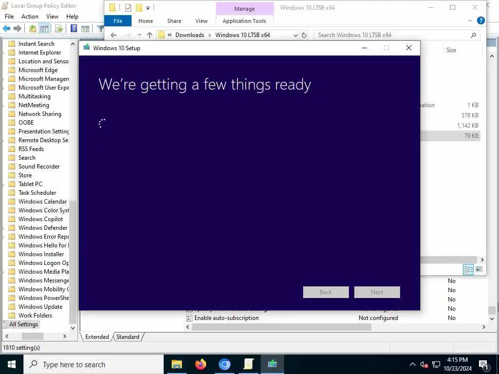The width and height of the screenshot is (499, 374).
Task: Click the taskbar clock date and time
Action: coord(458,364)
